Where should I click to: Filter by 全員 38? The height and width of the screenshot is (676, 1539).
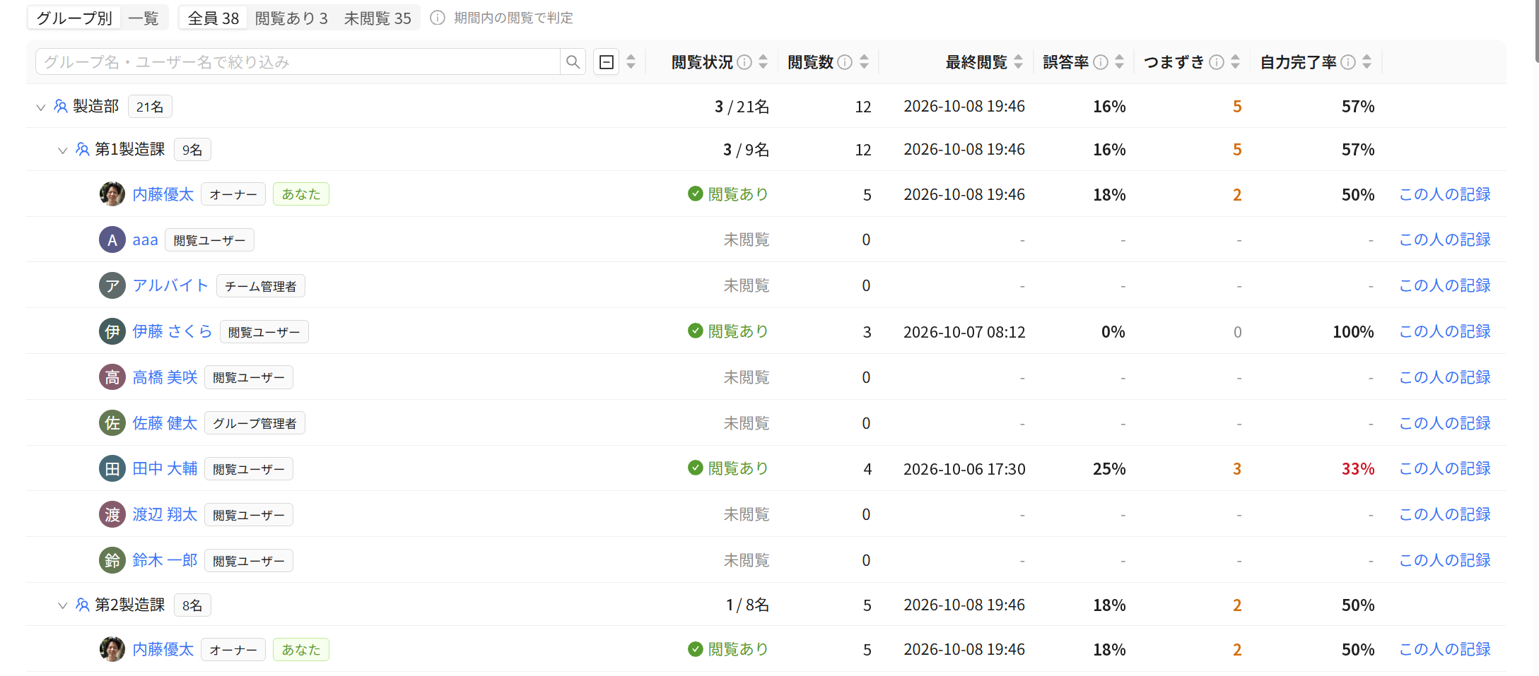[213, 18]
